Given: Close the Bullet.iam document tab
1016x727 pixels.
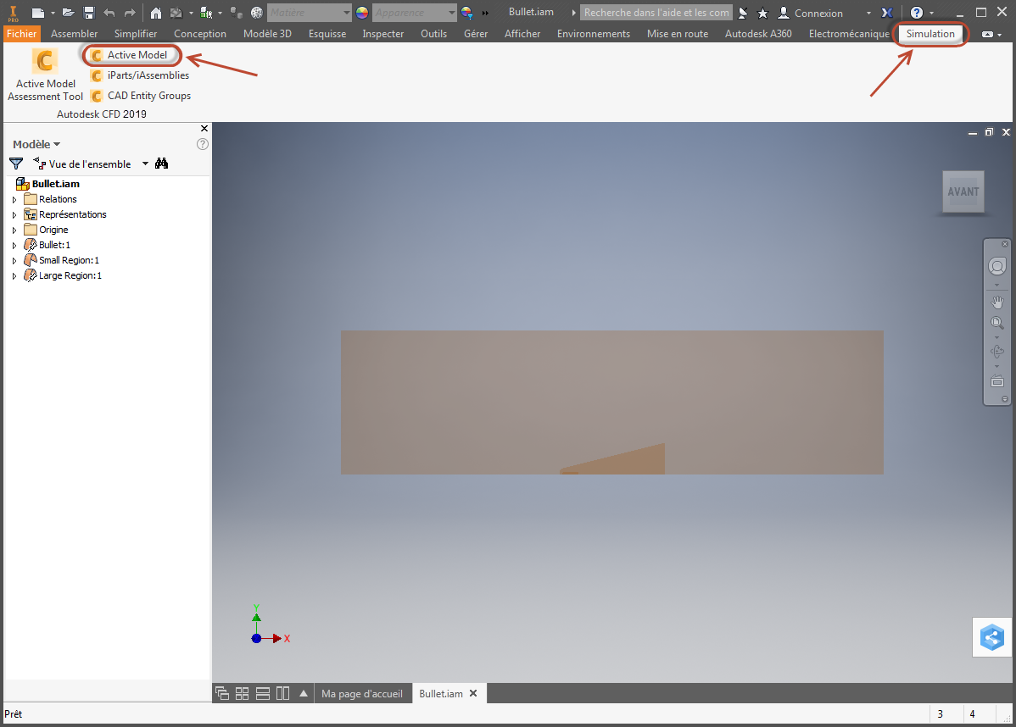Looking at the screenshot, I should coord(474,693).
